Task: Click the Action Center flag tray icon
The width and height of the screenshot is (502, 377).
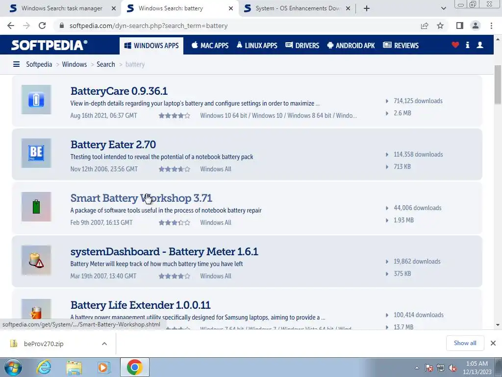Action: (x=429, y=368)
